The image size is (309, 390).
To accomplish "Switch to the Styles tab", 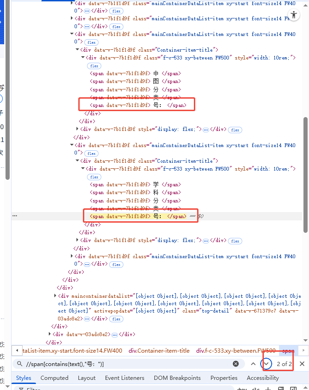I will pyautogui.click(x=23, y=378).
